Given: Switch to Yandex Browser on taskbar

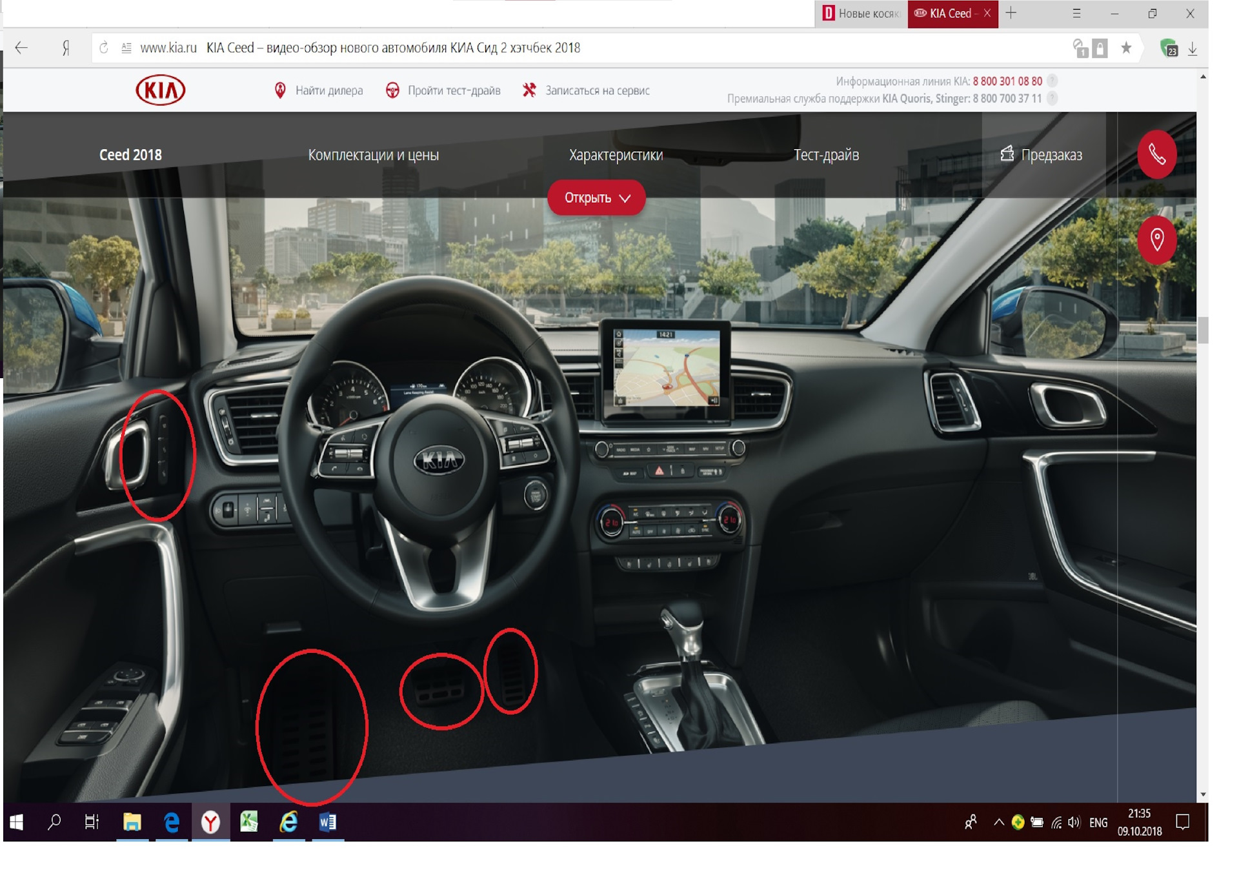Looking at the screenshot, I should [x=210, y=822].
